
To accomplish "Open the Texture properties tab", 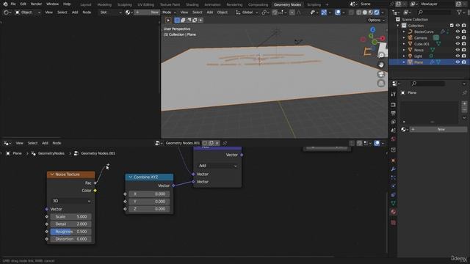I will (x=394, y=223).
